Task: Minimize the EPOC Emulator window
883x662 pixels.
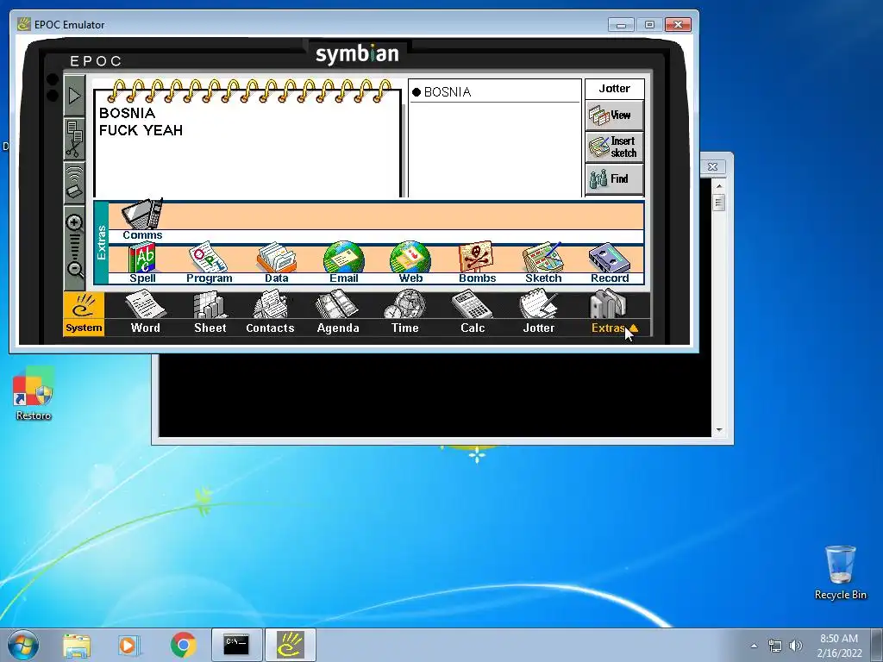Action: tap(621, 25)
